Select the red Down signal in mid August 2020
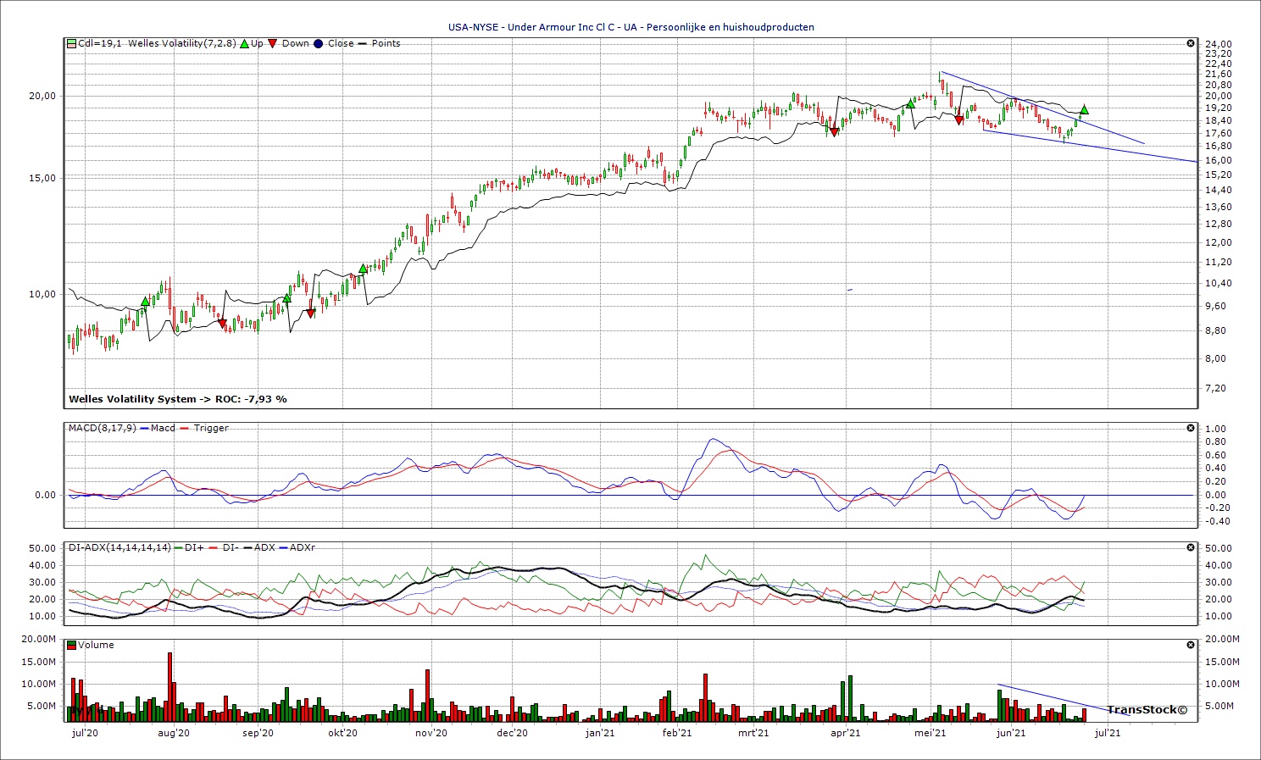Screen dimensions: 1261x760 tap(222, 323)
